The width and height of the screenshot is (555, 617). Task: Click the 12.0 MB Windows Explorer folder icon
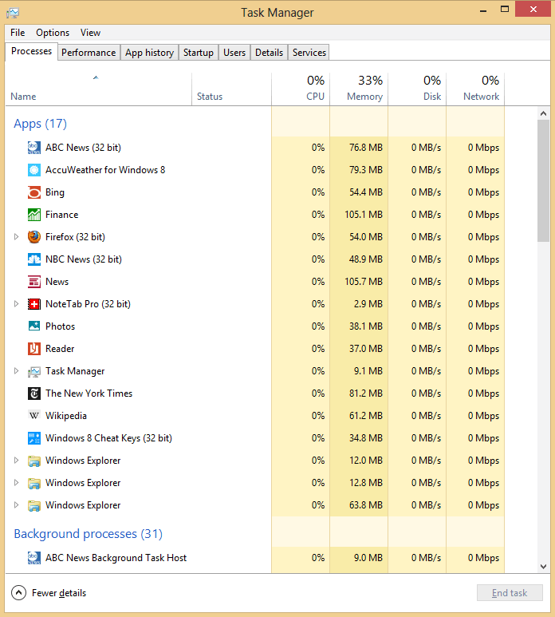click(x=34, y=461)
